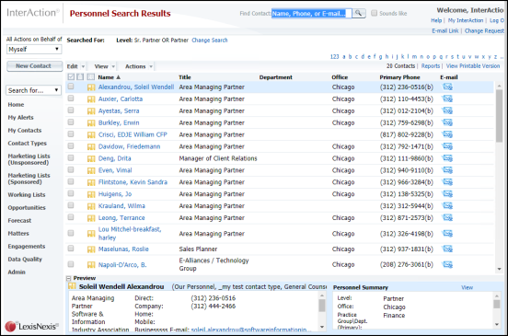Open My Contacts in the sidebar
Image resolution: width=508 pixels, height=336 pixels.
tap(25, 130)
